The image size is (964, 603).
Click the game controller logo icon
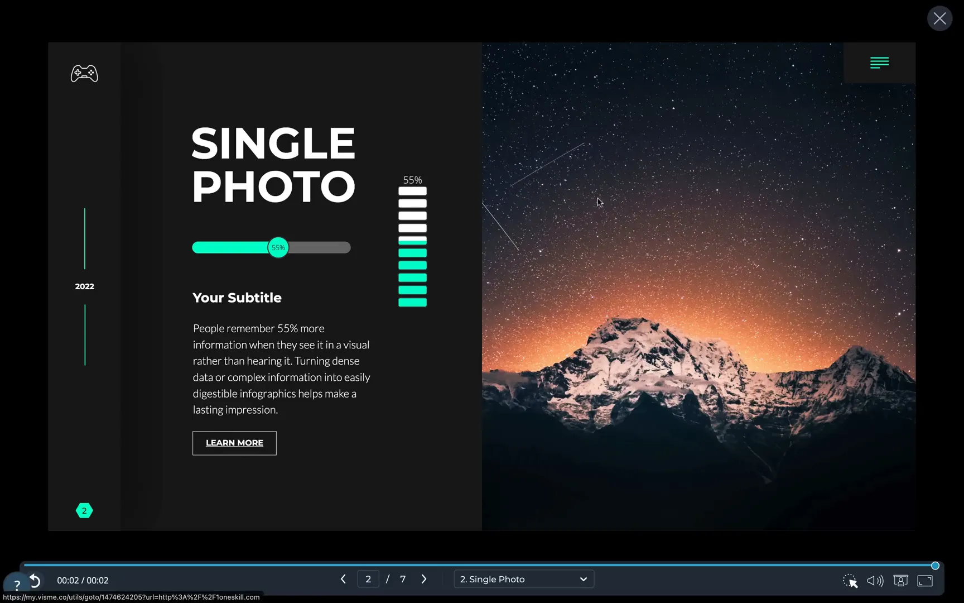pos(84,74)
